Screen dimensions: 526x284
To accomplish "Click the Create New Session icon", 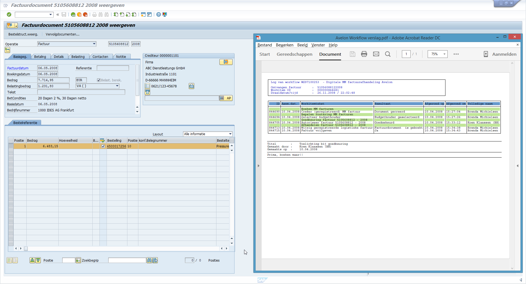I will coord(143,14).
